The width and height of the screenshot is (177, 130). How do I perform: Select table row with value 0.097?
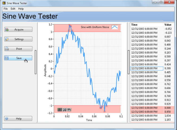[152, 37]
